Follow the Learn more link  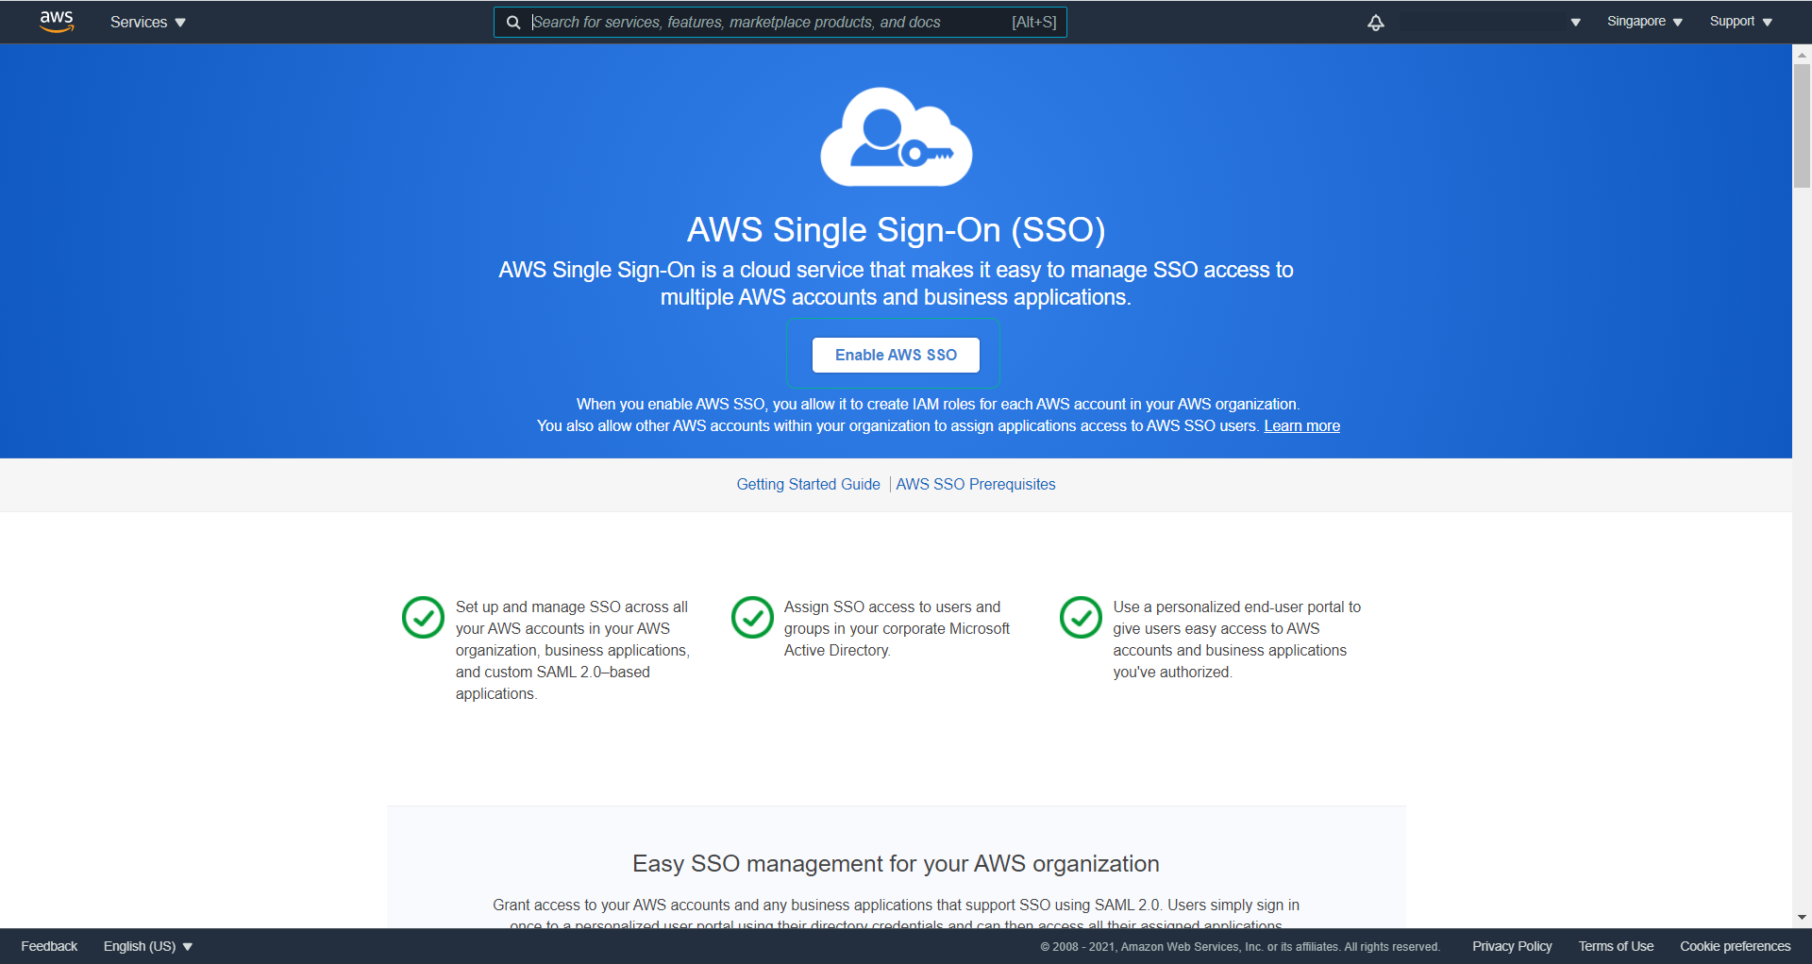click(x=1301, y=425)
